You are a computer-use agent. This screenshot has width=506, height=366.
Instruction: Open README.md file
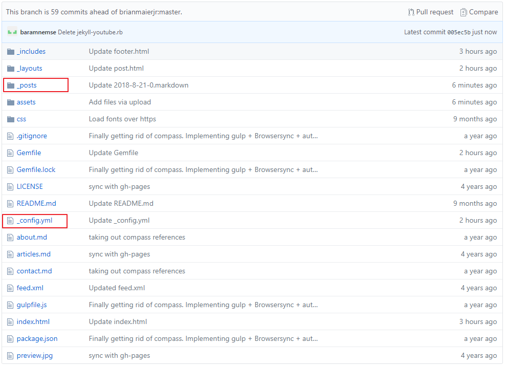(36, 204)
